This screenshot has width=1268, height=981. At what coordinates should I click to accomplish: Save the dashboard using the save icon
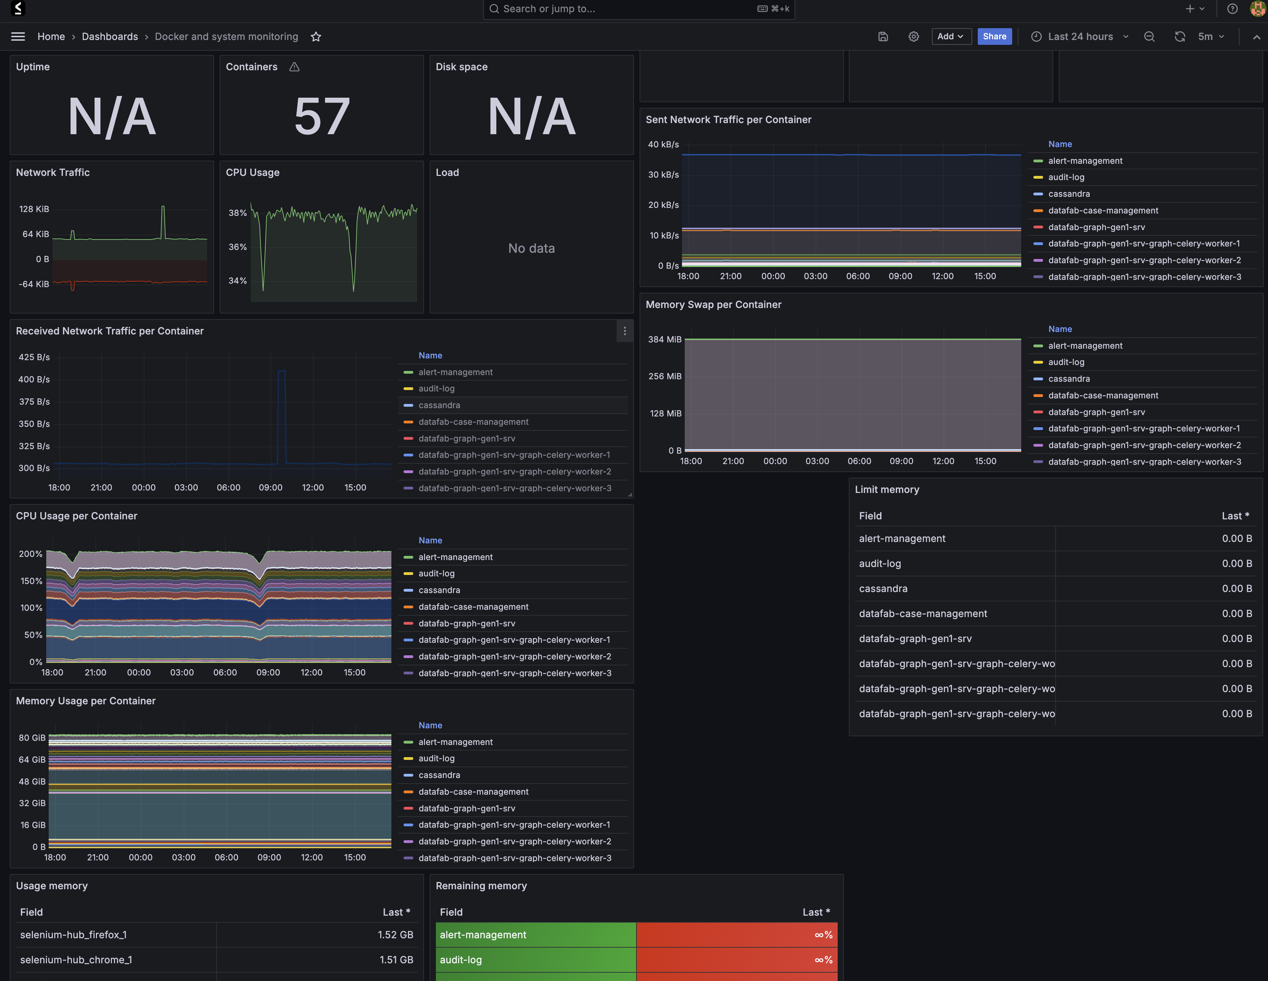click(883, 36)
